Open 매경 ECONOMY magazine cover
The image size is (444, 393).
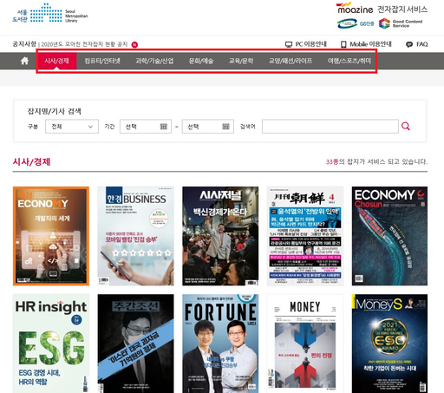pos(51,236)
